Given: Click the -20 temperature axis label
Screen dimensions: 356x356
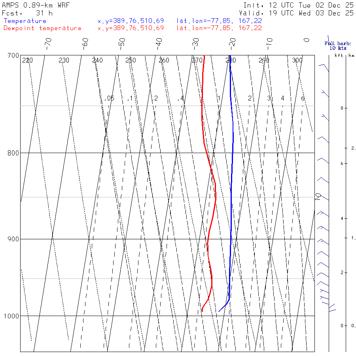Looking at the screenshot, I should coord(232,44).
